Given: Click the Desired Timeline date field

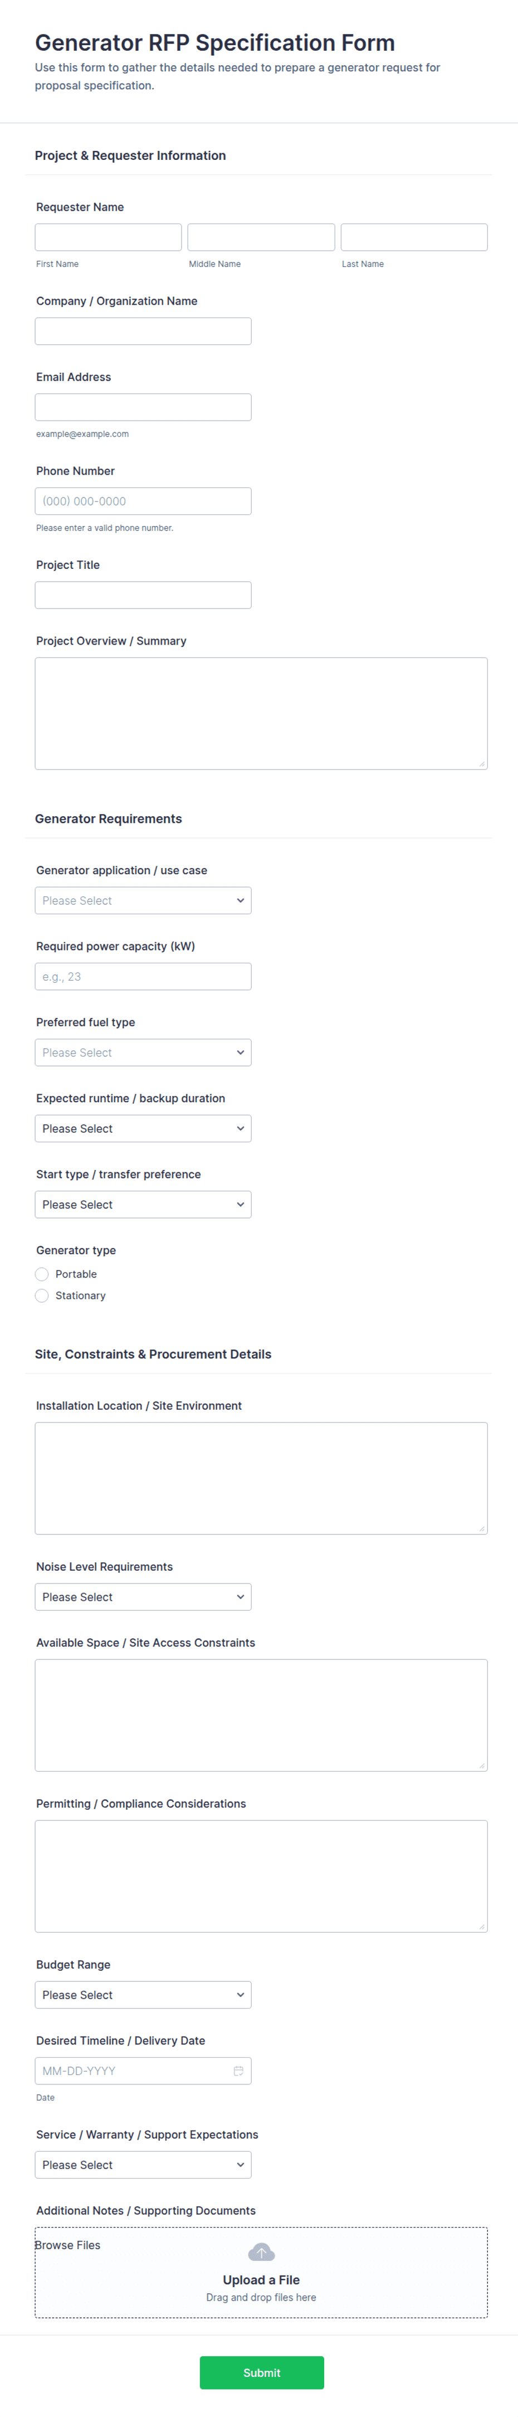Looking at the screenshot, I should point(131,2071).
